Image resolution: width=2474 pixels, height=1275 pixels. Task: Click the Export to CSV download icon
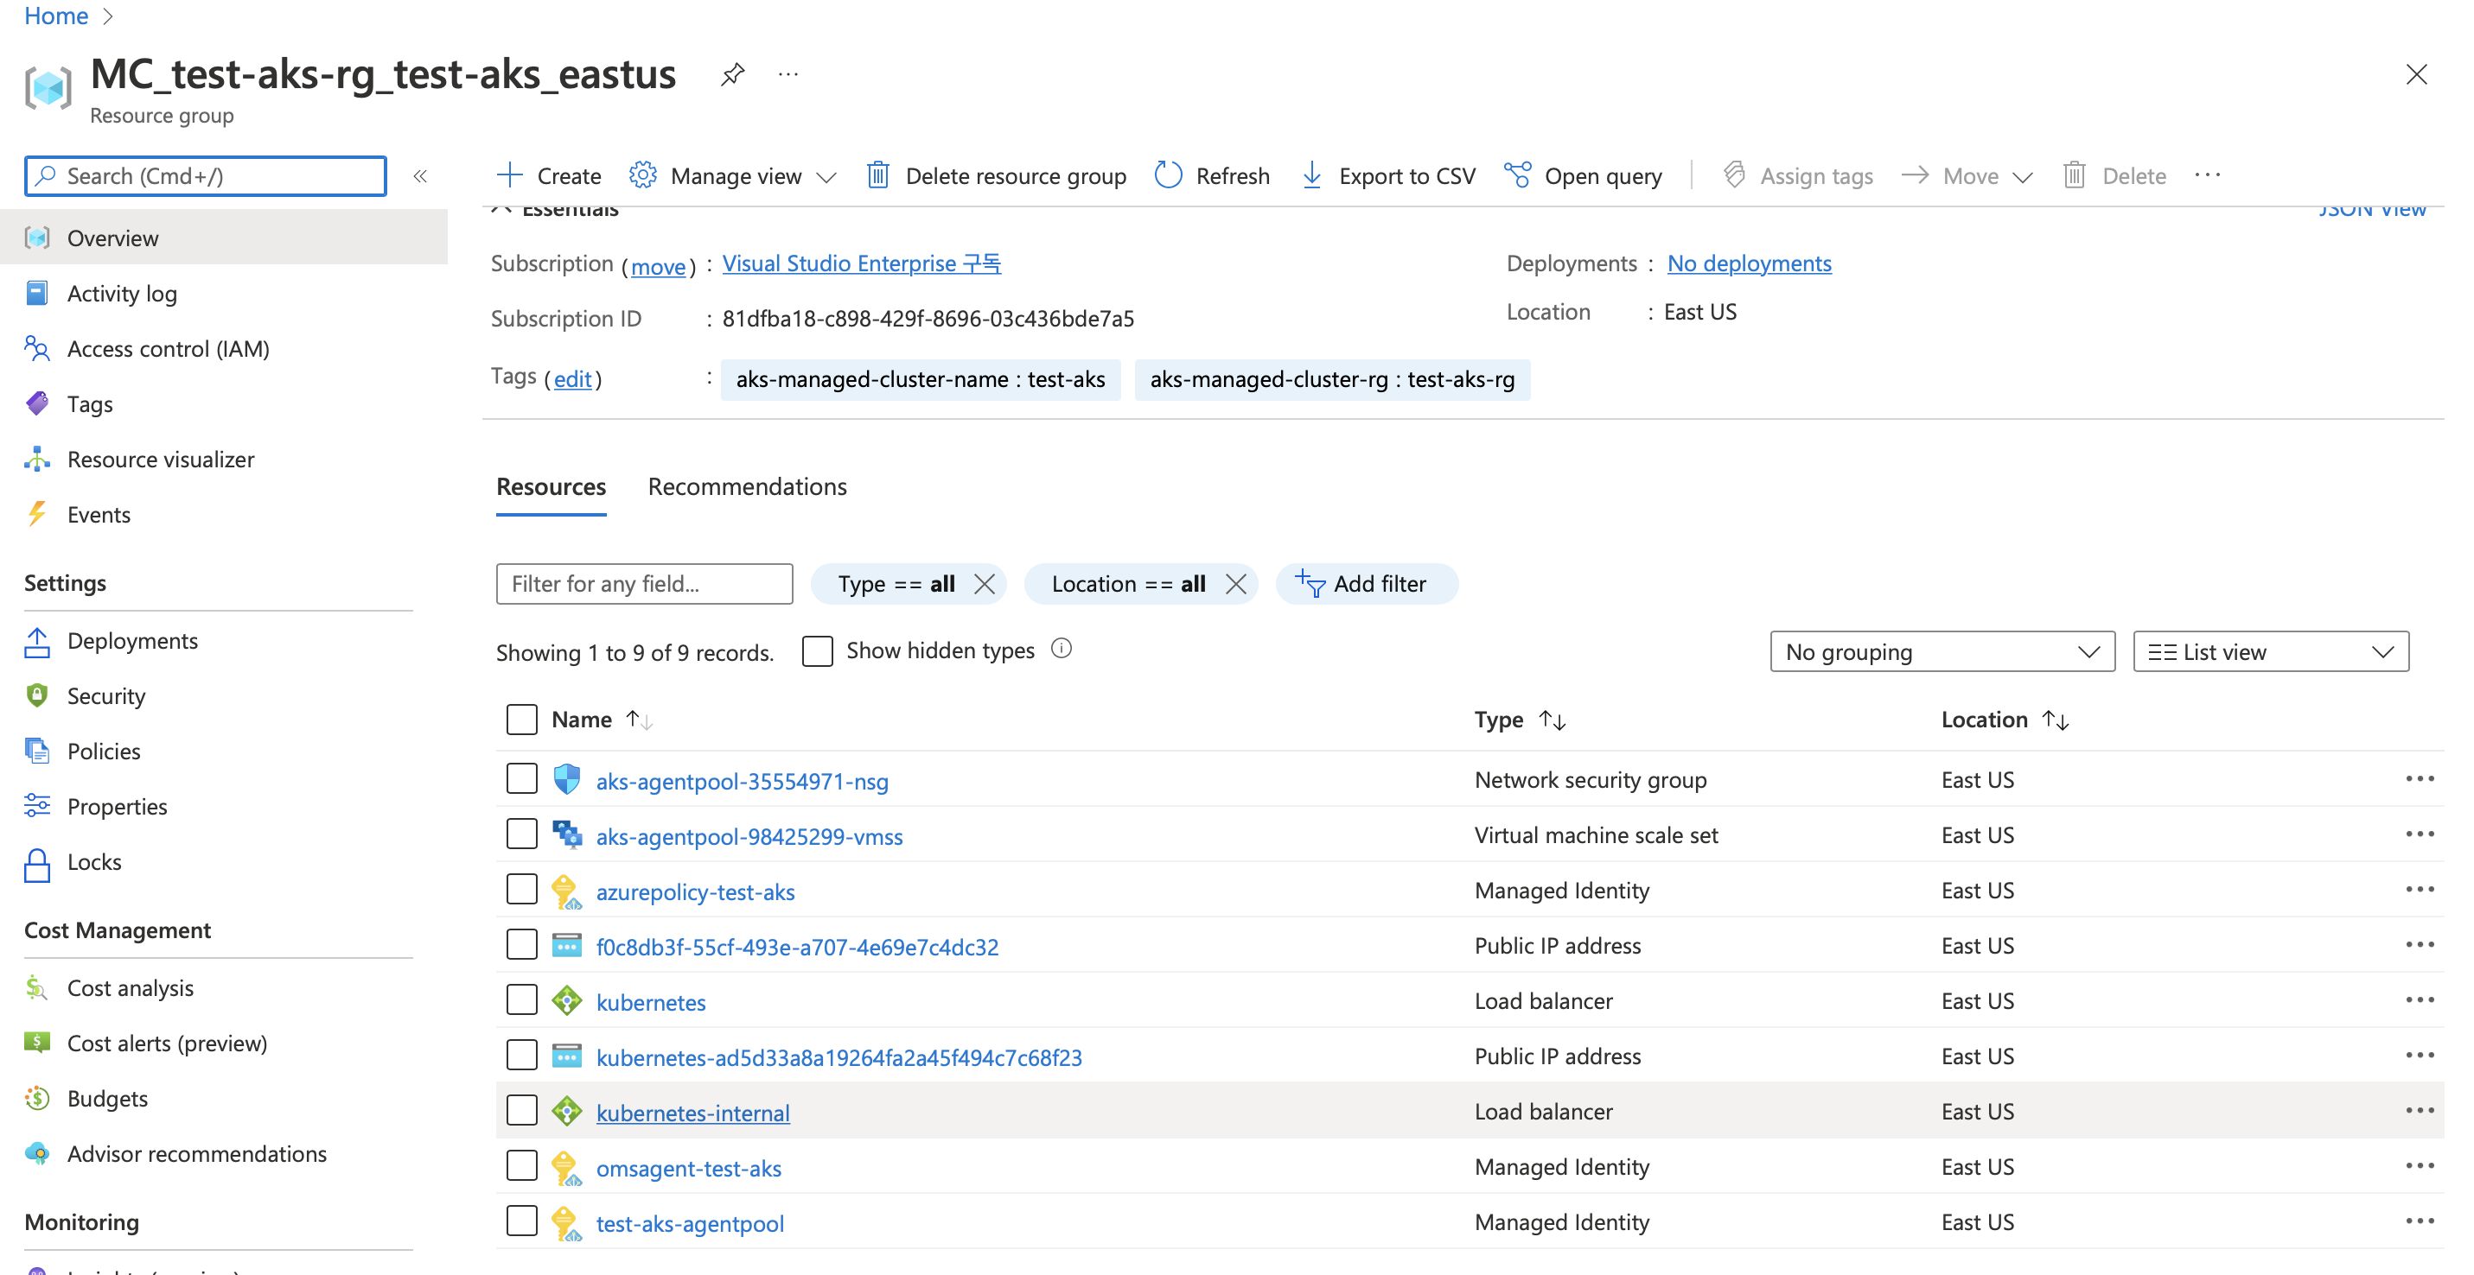[1311, 175]
